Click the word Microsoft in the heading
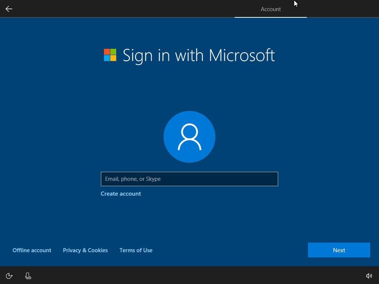The image size is (379, 284). (242, 55)
